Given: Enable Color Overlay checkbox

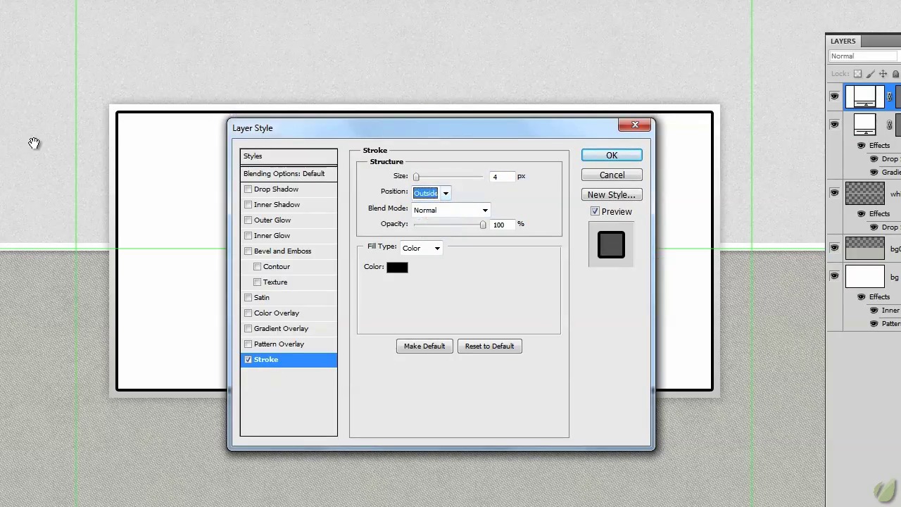Looking at the screenshot, I should coord(248,313).
